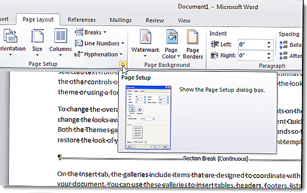Switch to the Mailings tab
This screenshot has width=307, height=193.
tap(121, 20)
